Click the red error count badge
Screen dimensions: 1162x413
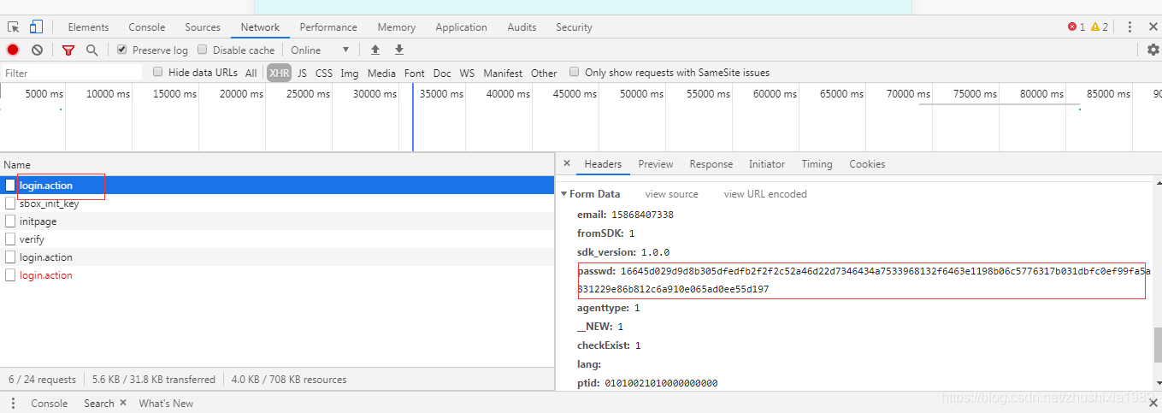tap(1076, 27)
